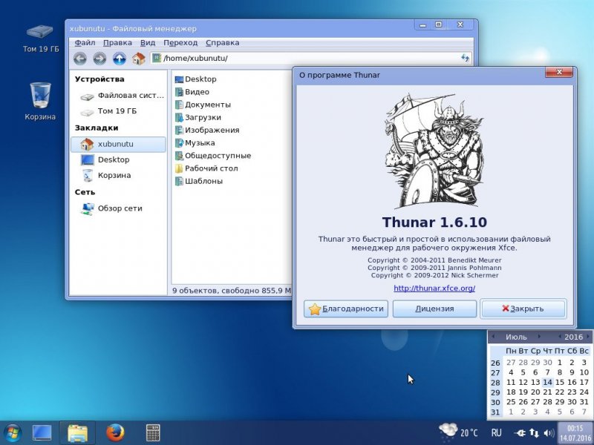Viewport: 594px width, 445px height.
Task: Click the taskbar clock showing 00:15
Action: pyautogui.click(x=575, y=433)
